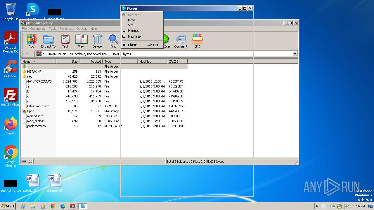
Task: Open the WinRAR Commands menu
Action: pyautogui.click(x=38, y=29)
